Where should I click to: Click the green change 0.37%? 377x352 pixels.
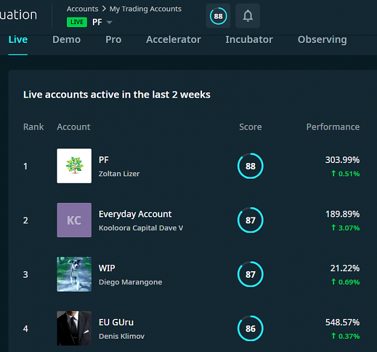click(346, 336)
